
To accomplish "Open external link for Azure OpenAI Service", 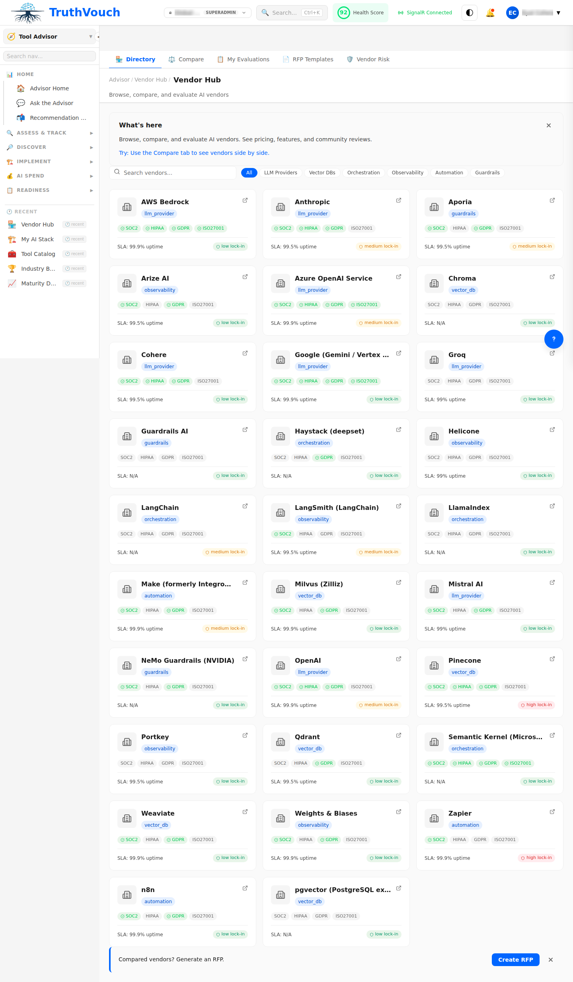I will point(399,277).
